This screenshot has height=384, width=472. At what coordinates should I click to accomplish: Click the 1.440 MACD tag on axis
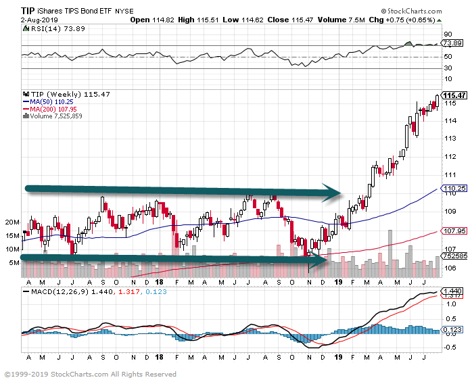[452, 291]
